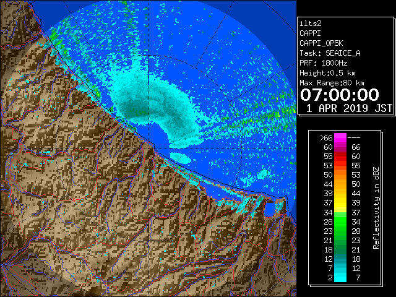Pick the magenta >66 dBZ swatch
Image resolution: width=396 pixels, height=297 pixels.
[x=340, y=138]
